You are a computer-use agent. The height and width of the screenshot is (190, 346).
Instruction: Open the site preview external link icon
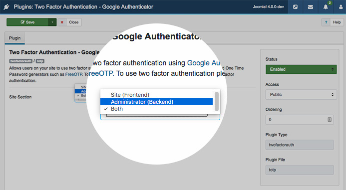click(x=295, y=7)
